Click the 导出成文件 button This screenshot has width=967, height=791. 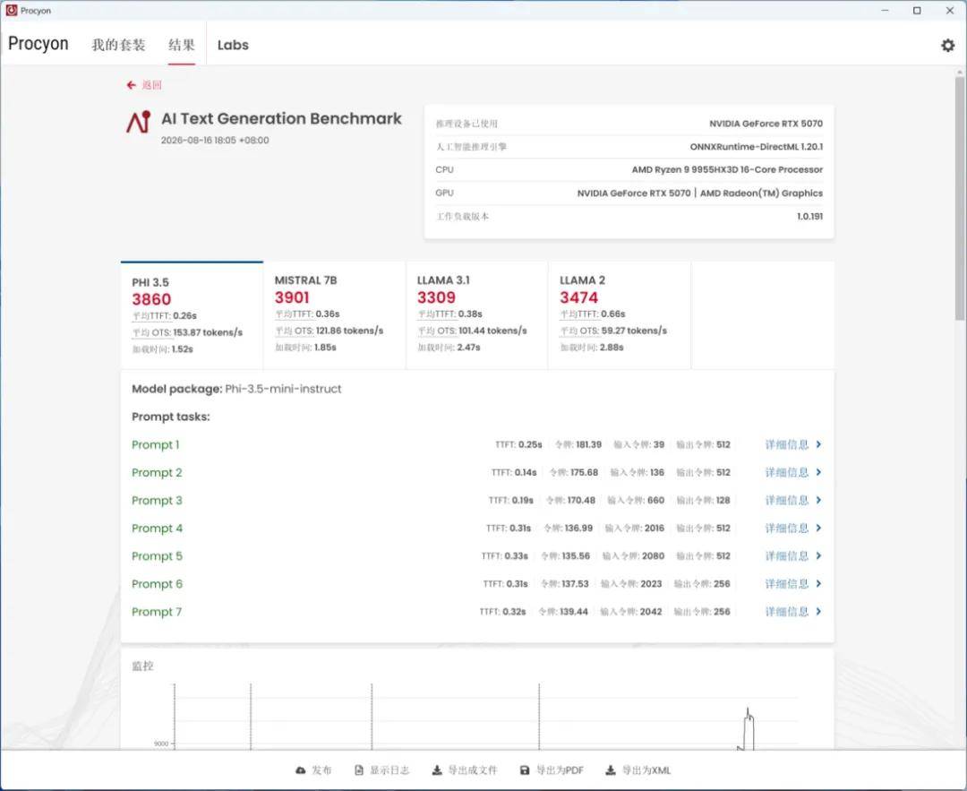(x=465, y=770)
